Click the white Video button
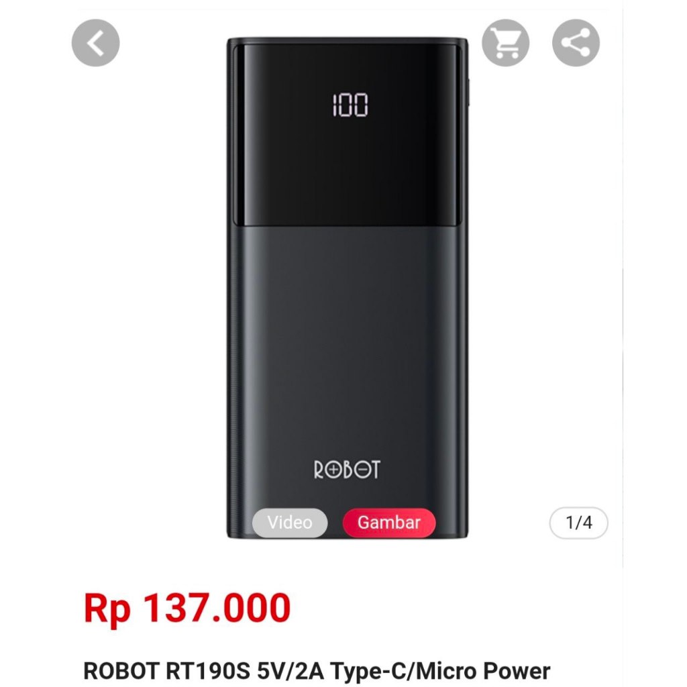The image size is (687, 687). (291, 523)
